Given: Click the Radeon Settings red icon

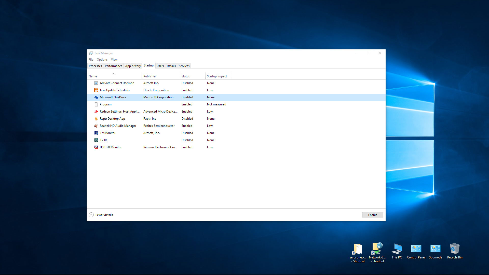Looking at the screenshot, I should [x=96, y=112].
